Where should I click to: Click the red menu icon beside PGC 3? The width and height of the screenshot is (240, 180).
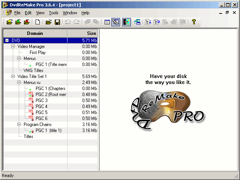pos(31,100)
